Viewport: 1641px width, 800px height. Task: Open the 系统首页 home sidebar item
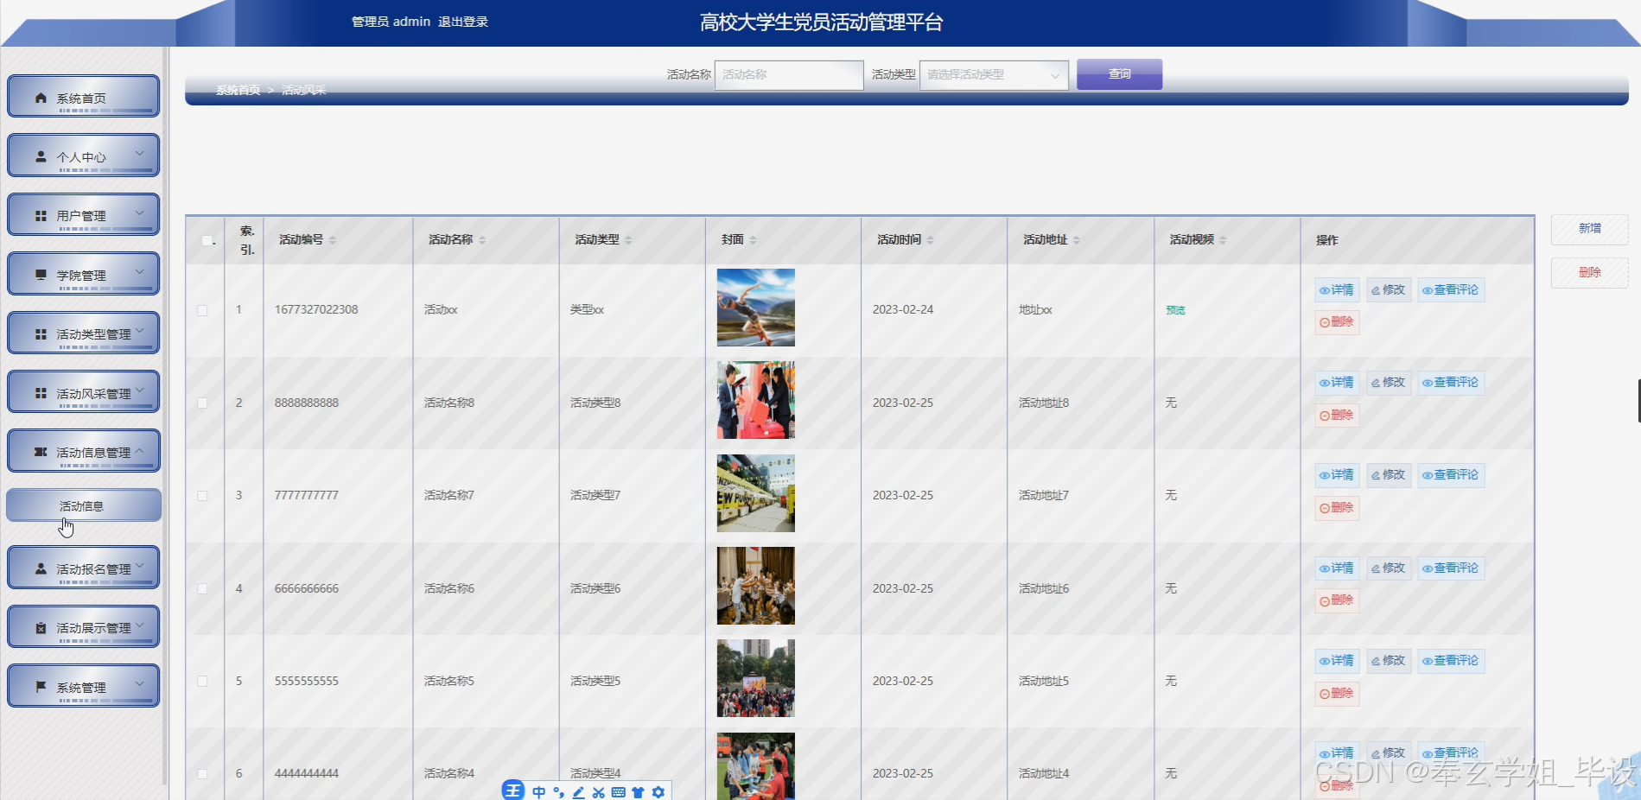click(83, 97)
